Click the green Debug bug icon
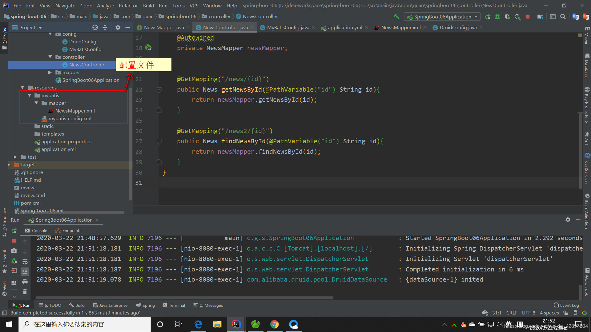The width and height of the screenshot is (591, 332). [497, 17]
